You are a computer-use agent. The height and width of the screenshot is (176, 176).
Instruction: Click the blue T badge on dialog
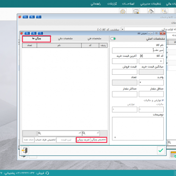pyautogui.click(x=40, y=33)
